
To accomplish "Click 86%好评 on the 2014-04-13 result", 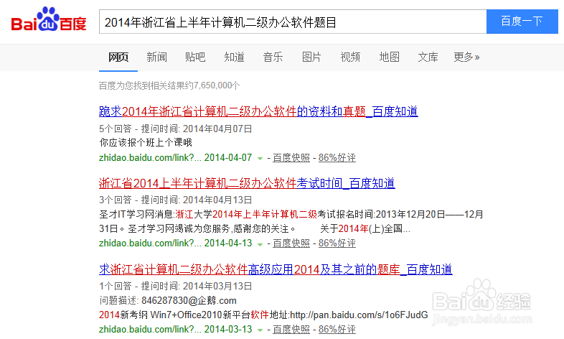I will click(337, 243).
